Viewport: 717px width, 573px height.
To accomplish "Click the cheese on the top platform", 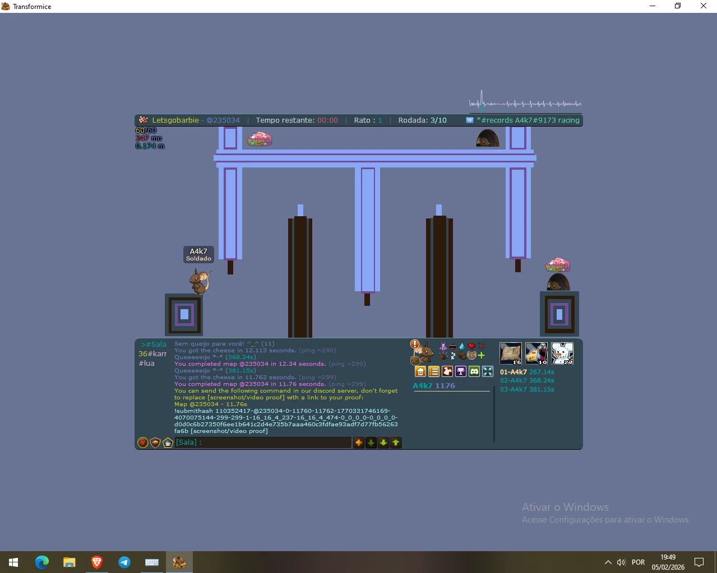I will (x=260, y=139).
